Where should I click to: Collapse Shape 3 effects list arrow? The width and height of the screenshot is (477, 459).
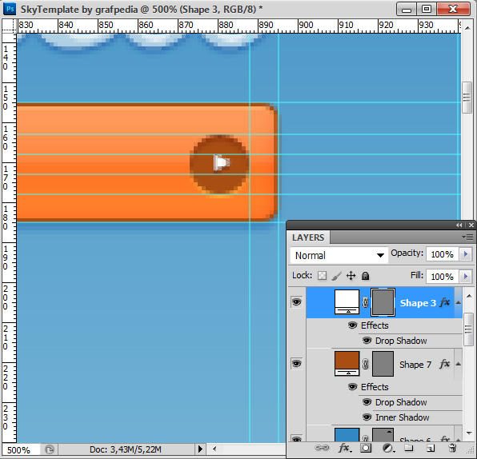pyautogui.click(x=458, y=303)
